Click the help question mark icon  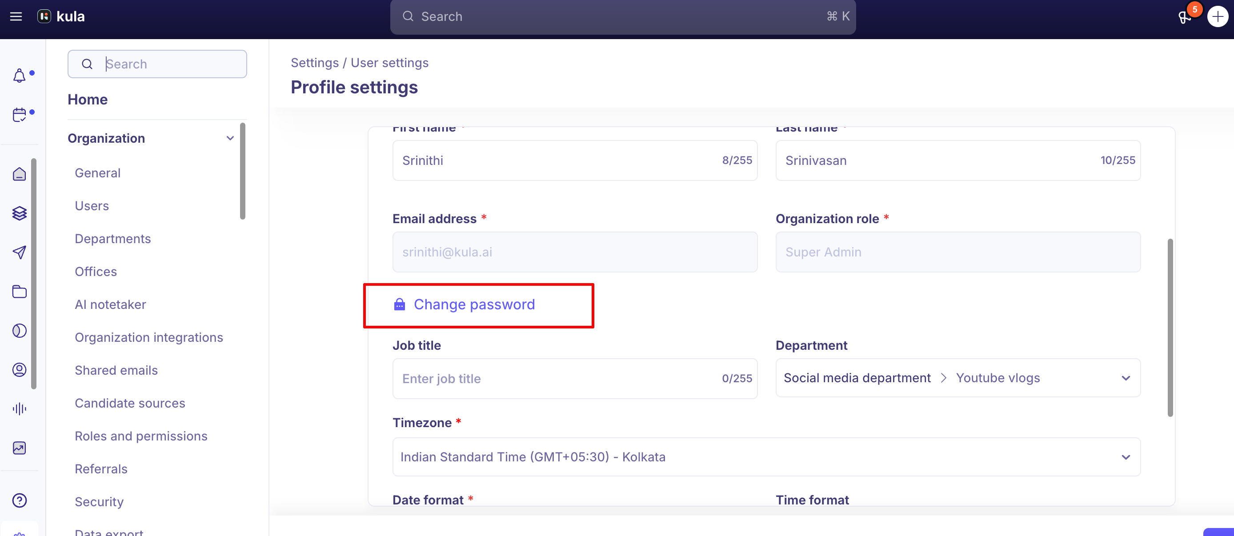point(19,500)
